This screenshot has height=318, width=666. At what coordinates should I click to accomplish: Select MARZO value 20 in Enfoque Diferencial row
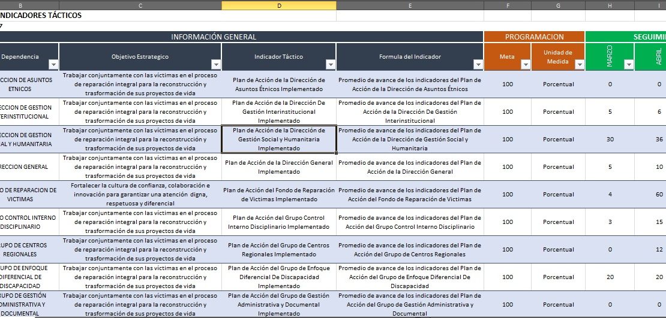(x=610, y=277)
